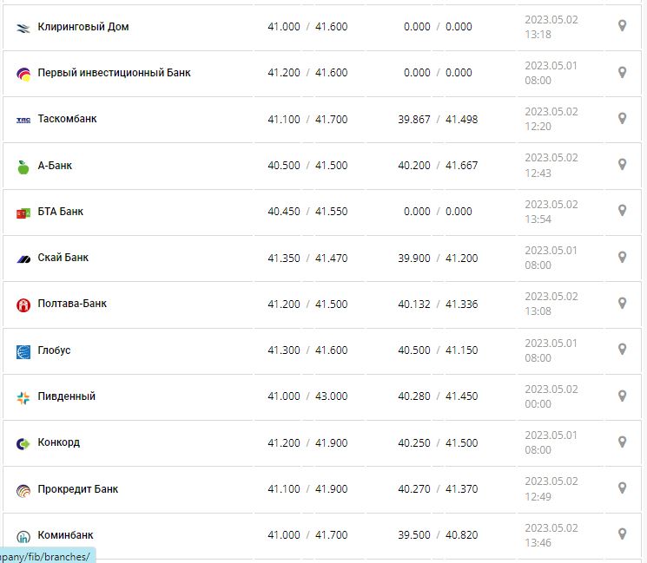Show branch locations for БТА Банк
Viewport: 647px width, 563px height.
(622, 211)
